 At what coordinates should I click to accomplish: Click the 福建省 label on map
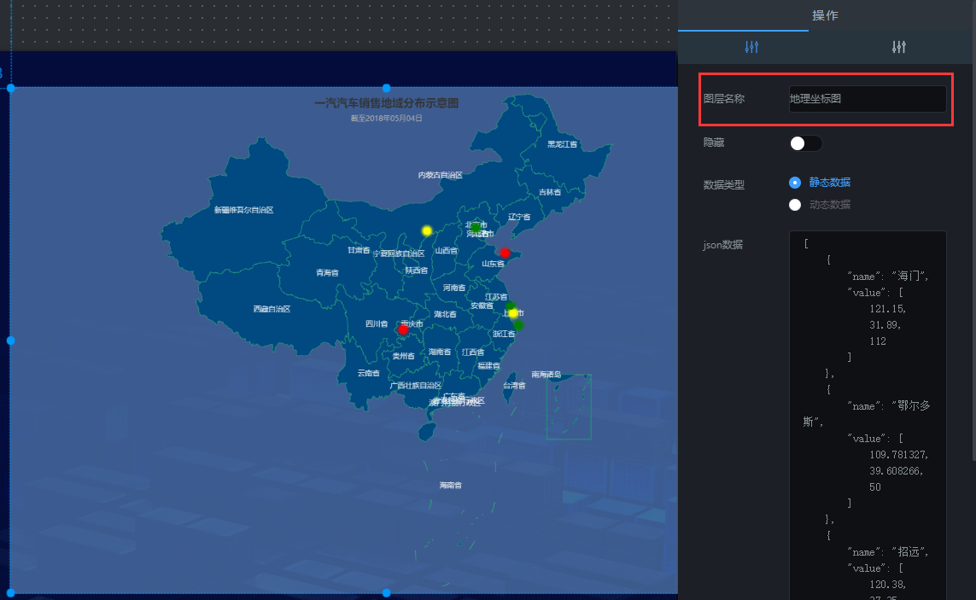click(488, 366)
